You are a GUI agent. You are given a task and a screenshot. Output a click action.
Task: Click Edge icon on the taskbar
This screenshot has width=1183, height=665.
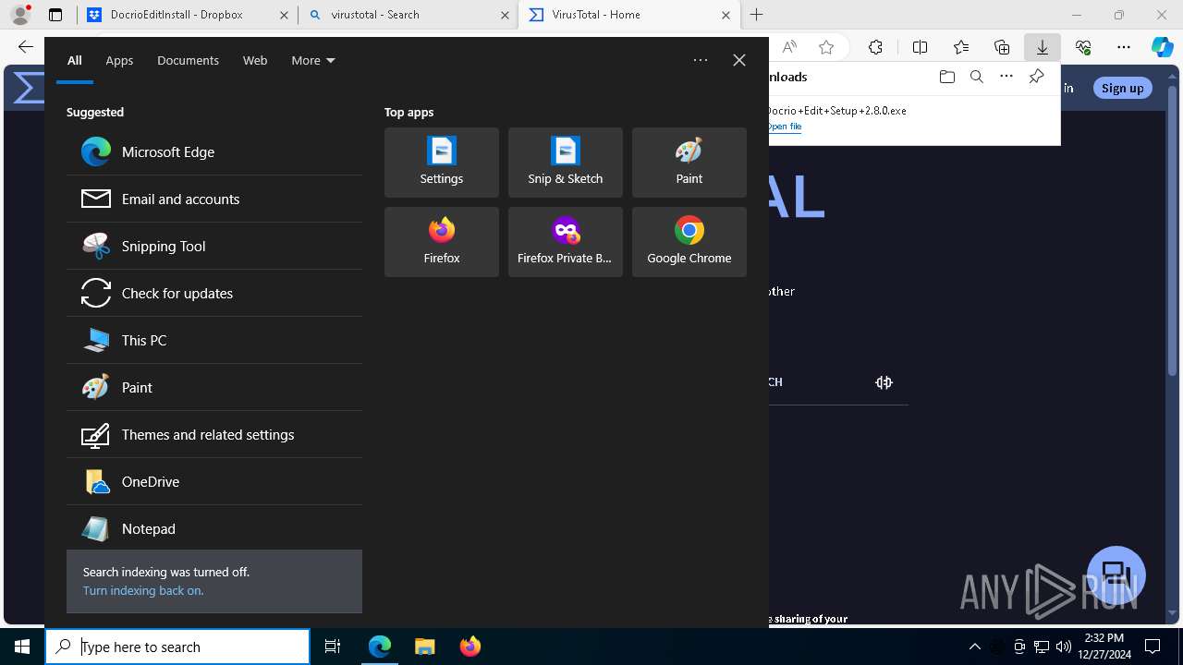click(x=380, y=647)
